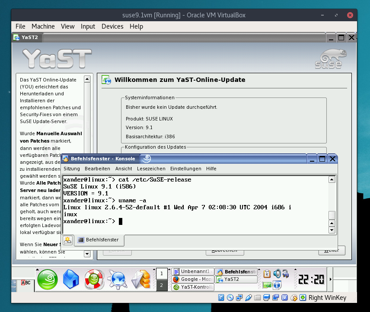Click the VirtualBox USB status icon
This screenshot has width=370, height=312.
tap(248, 298)
